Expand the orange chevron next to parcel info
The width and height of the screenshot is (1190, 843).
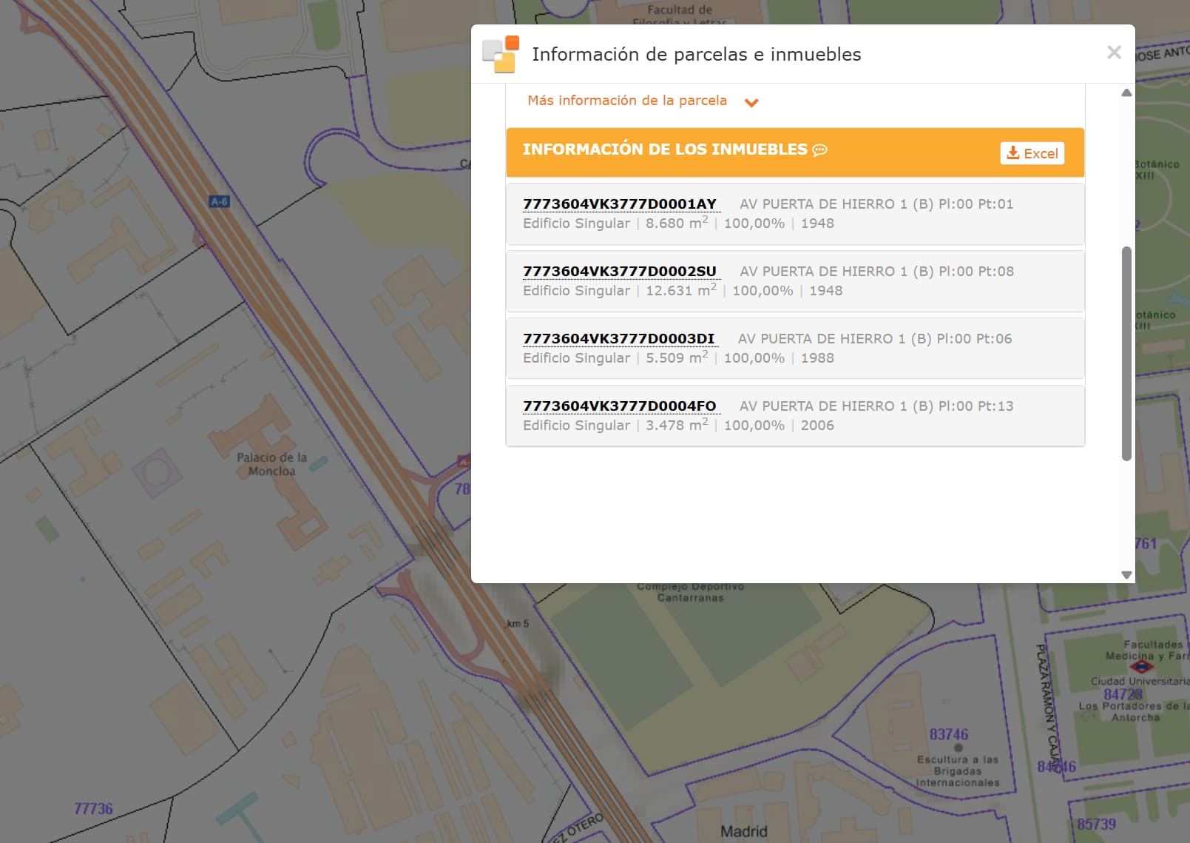coord(751,103)
